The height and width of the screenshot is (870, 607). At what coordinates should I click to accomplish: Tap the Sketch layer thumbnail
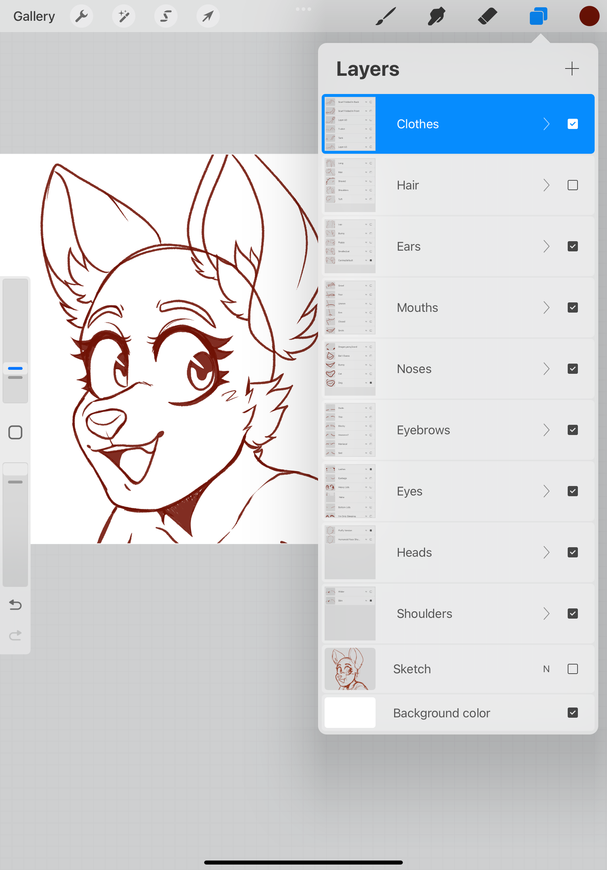click(x=349, y=669)
